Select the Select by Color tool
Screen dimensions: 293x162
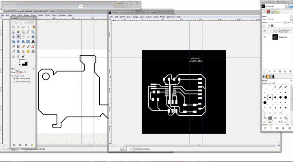tap(33, 27)
